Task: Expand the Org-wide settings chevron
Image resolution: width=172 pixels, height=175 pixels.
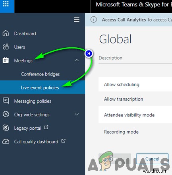Action: (77, 114)
